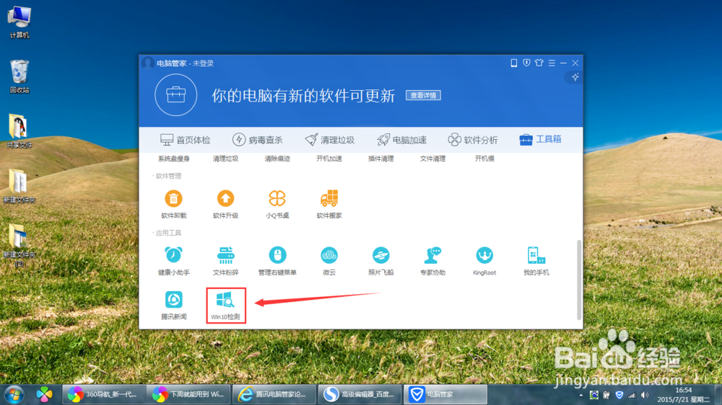Open 专家协助 expert help
The image size is (722, 405).
[432, 261]
